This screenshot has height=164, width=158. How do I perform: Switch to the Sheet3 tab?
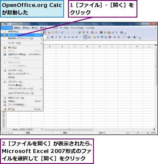(x=29, y=129)
